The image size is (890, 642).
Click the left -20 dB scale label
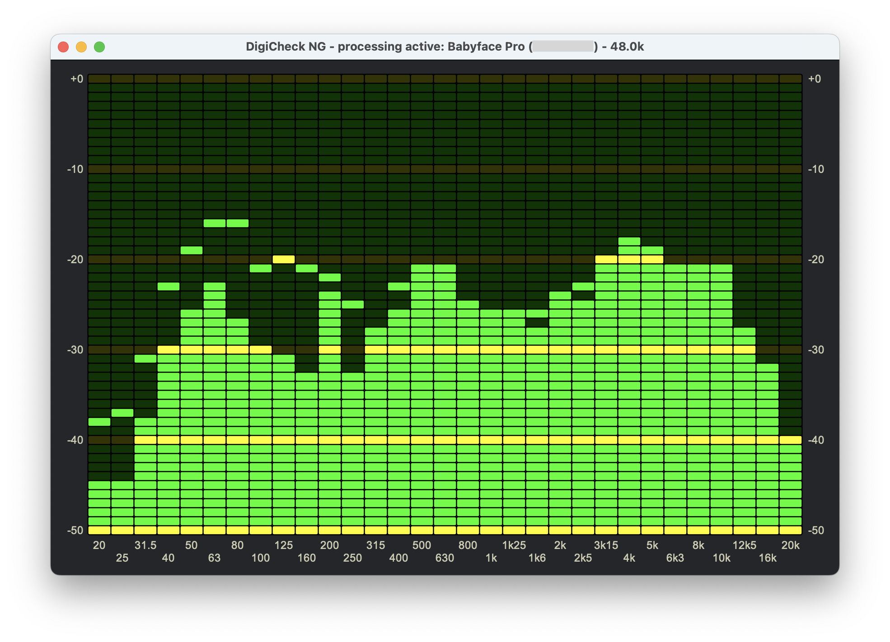75,260
